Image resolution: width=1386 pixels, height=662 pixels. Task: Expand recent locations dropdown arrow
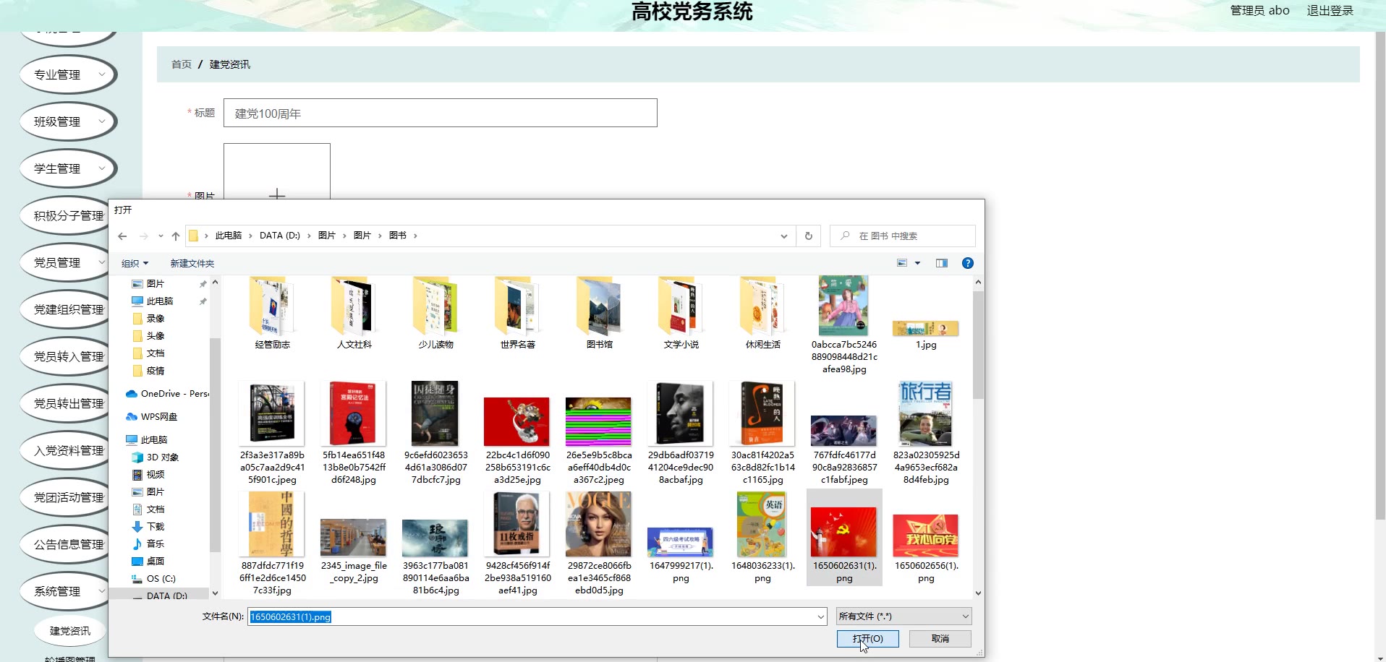tap(161, 236)
